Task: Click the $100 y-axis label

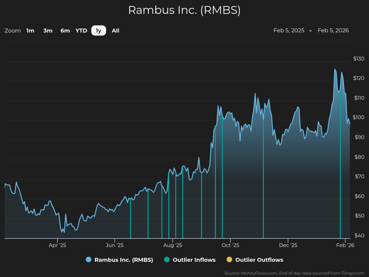Action: tap(359, 118)
